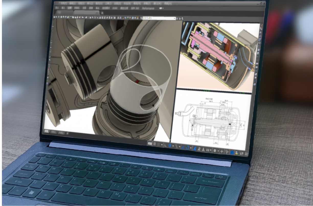This screenshot has height=206, width=313.
Task: Open the workspace gear dropdown arrow
Action: coord(218,151)
